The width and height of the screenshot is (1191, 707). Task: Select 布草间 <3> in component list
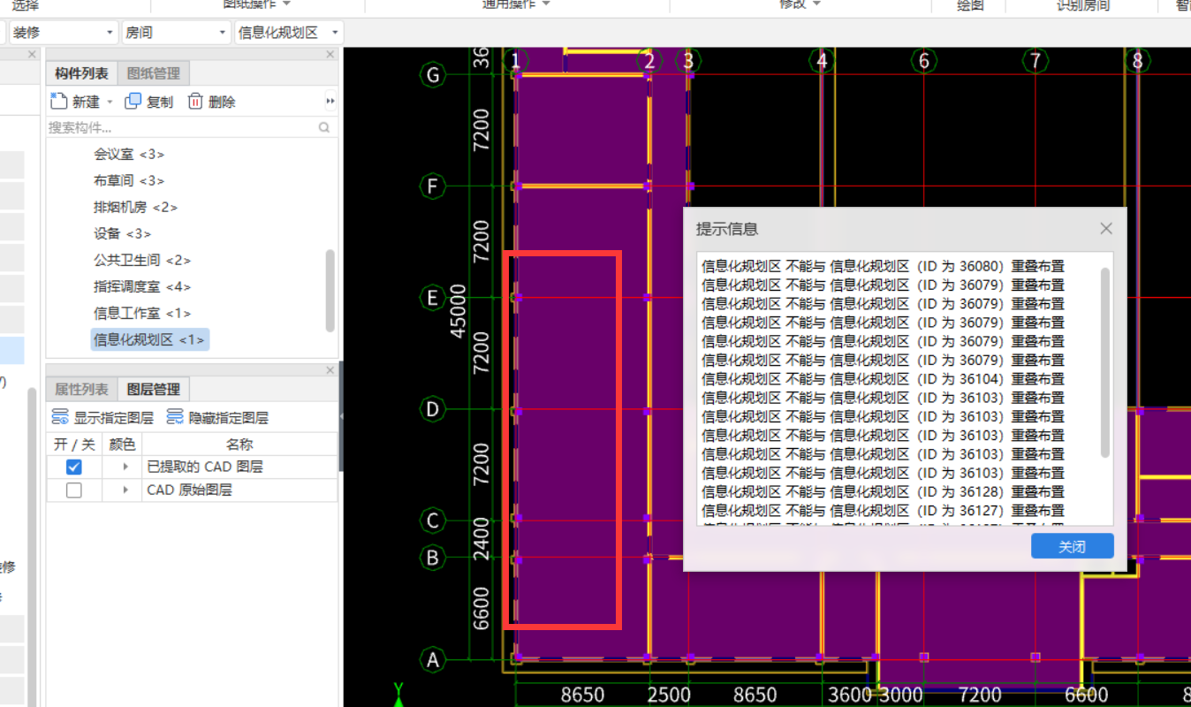129,180
